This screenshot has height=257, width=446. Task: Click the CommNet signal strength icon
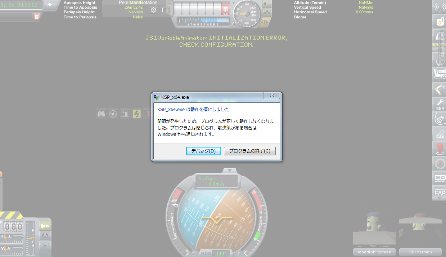pyautogui.click(x=439, y=7)
